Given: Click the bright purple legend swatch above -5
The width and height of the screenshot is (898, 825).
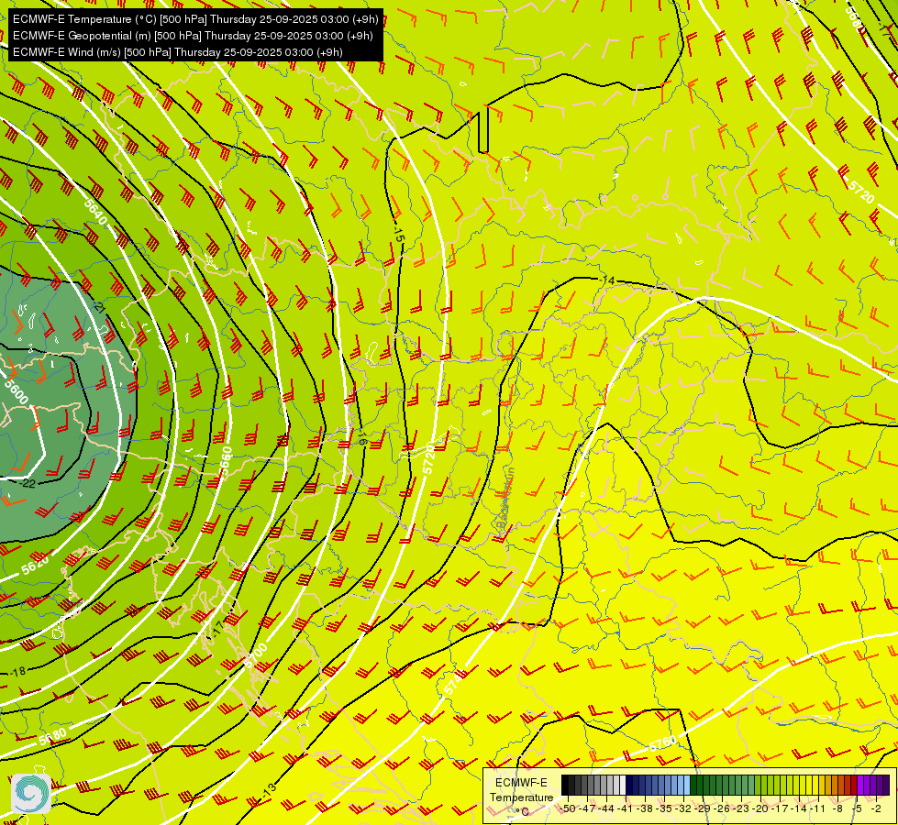Looking at the screenshot, I should 860,785.
